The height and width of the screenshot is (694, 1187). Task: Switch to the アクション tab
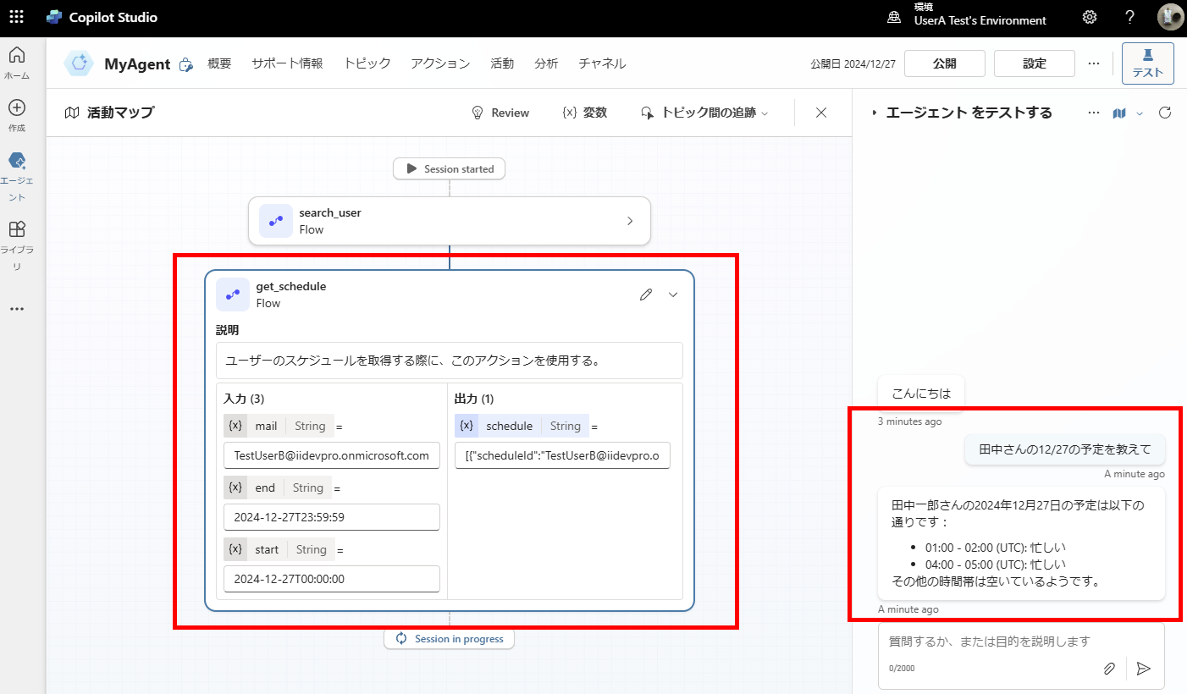[440, 63]
